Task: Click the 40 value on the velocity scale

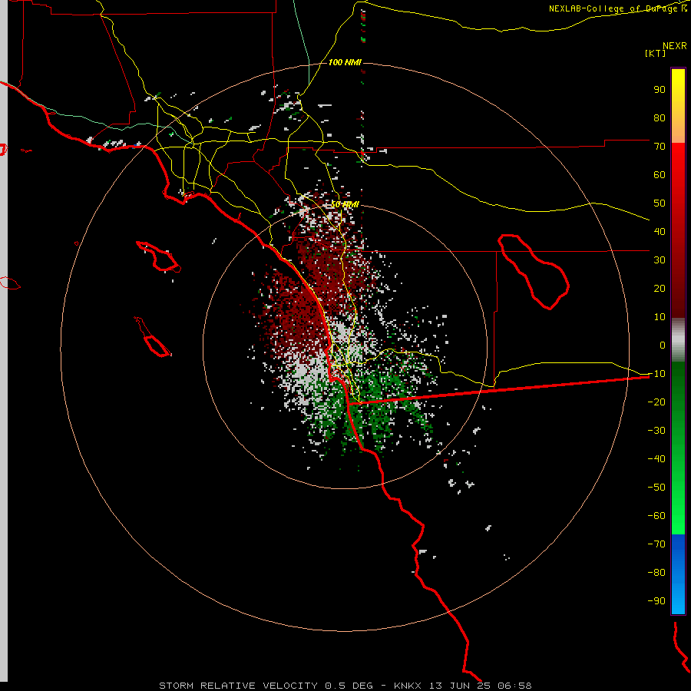Action: click(660, 231)
